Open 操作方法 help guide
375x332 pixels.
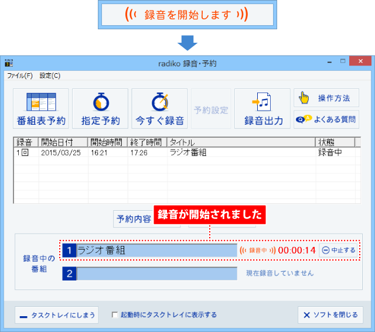[x=326, y=98]
